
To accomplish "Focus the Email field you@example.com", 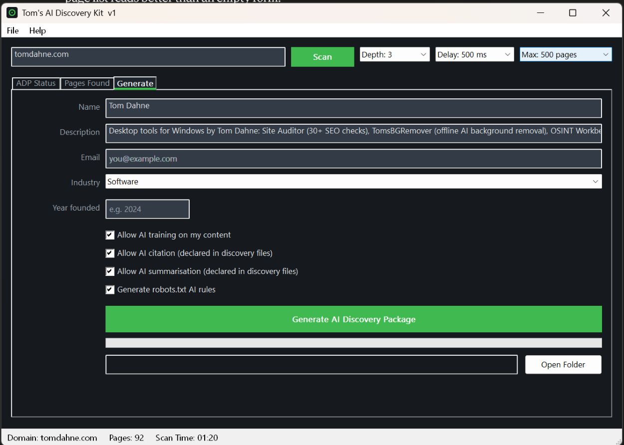I will pyautogui.click(x=353, y=159).
